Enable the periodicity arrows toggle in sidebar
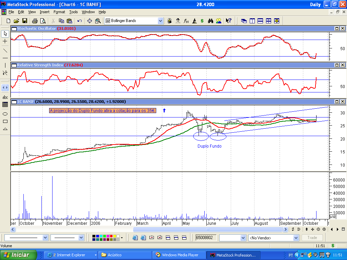 tap(5, 87)
